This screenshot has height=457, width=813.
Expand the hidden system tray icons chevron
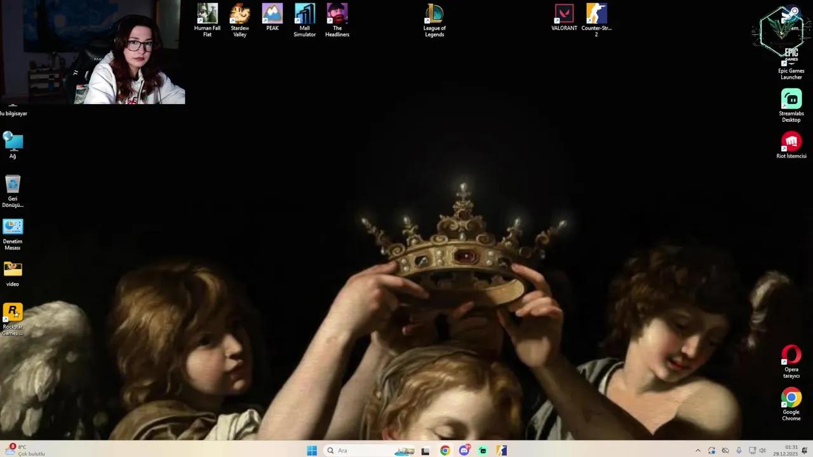tap(697, 451)
